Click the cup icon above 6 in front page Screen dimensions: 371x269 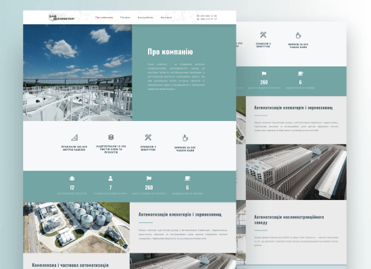[187, 178]
